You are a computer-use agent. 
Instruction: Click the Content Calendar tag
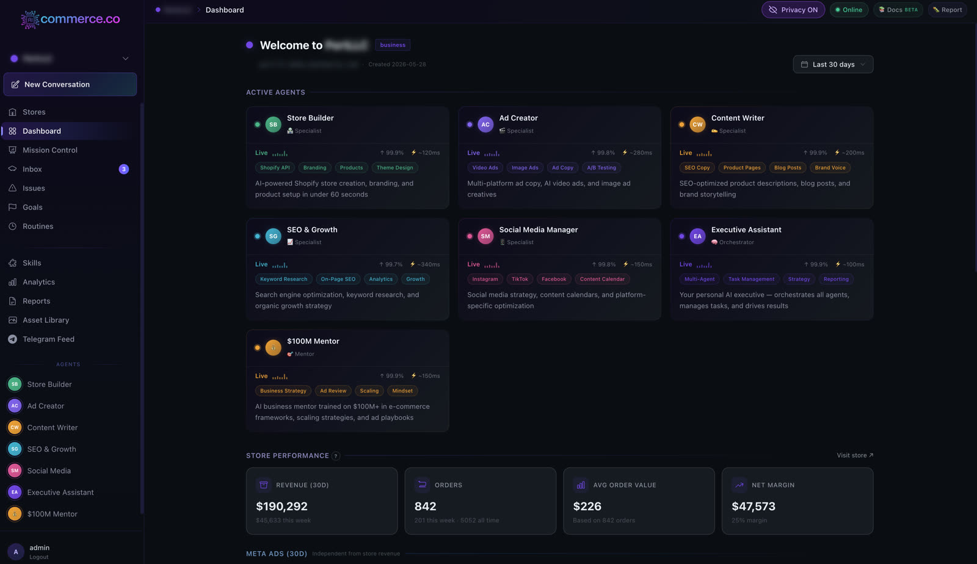(602, 280)
